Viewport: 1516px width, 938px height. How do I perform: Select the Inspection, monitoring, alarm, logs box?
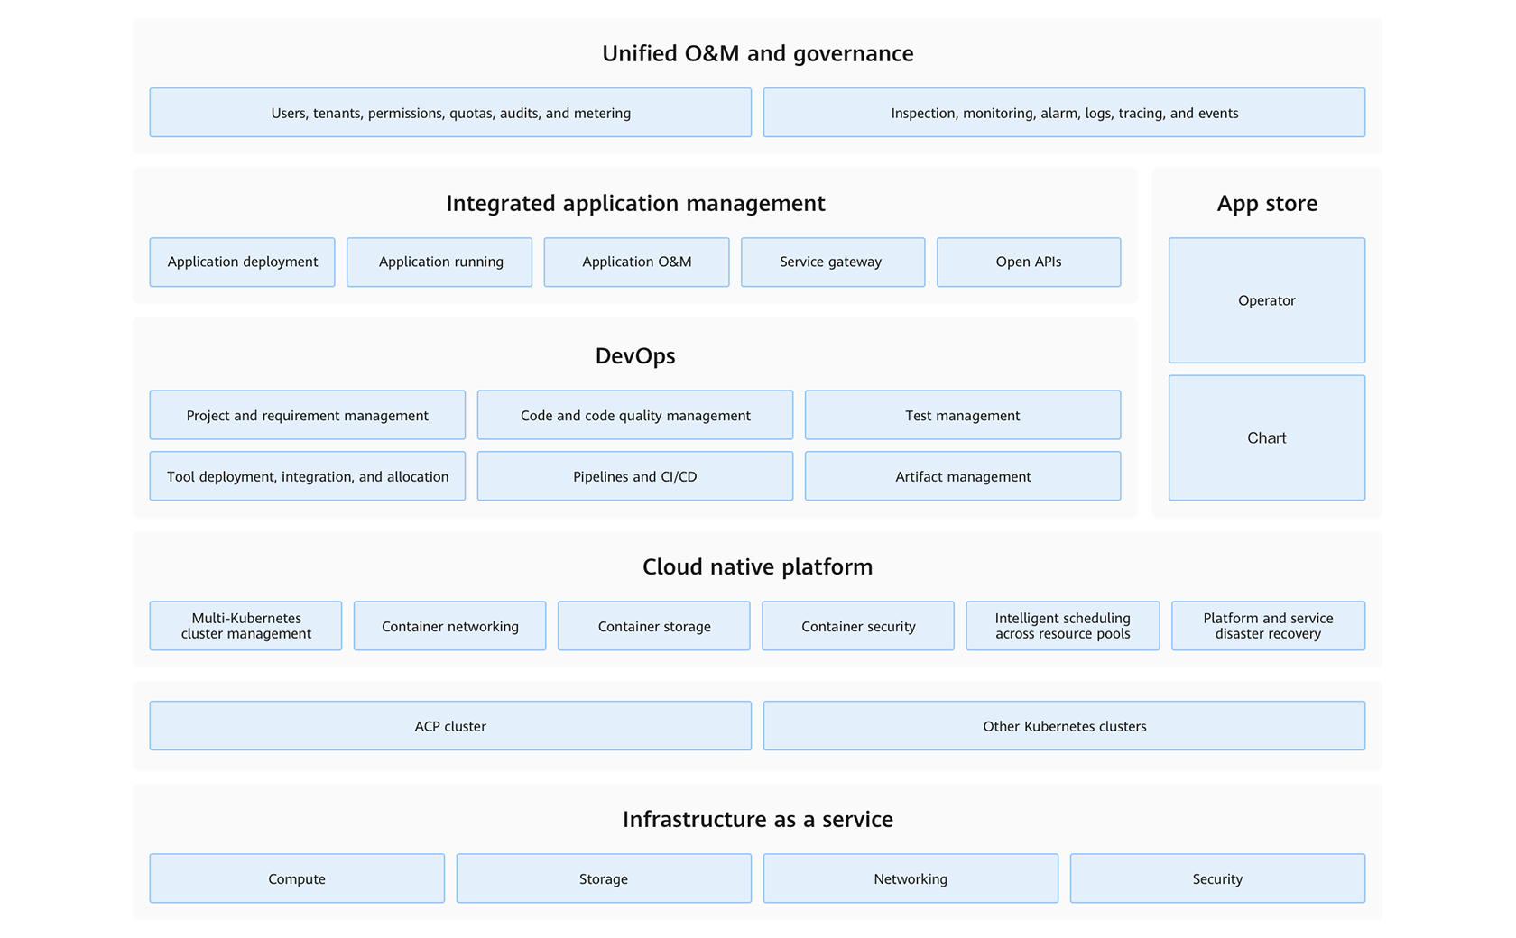[x=1064, y=113]
